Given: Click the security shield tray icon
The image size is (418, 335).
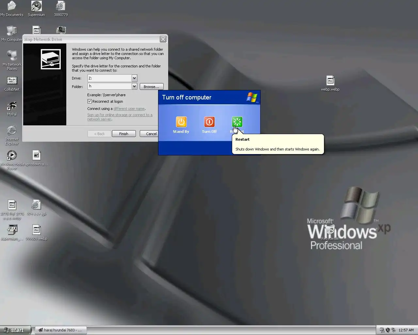Looking at the screenshot, I should click(x=388, y=330).
